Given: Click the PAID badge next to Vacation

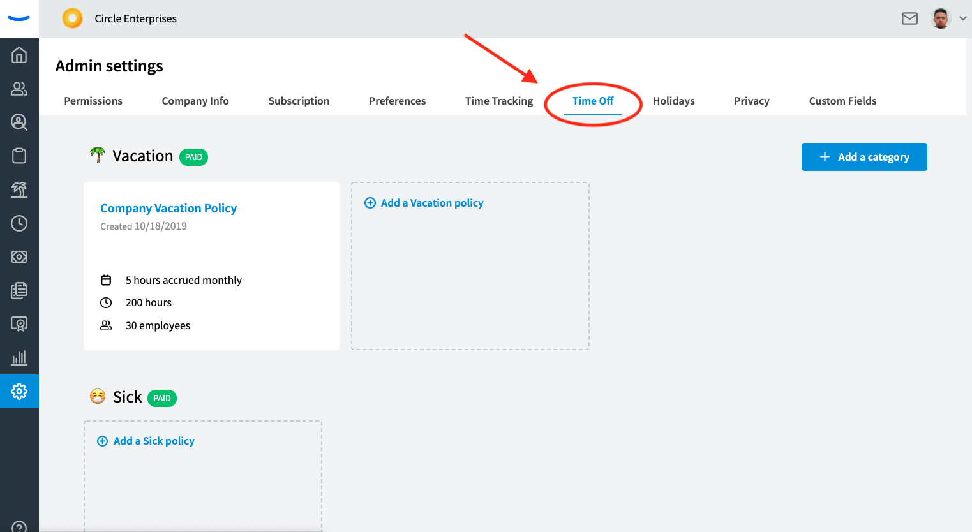Looking at the screenshot, I should coord(193,157).
